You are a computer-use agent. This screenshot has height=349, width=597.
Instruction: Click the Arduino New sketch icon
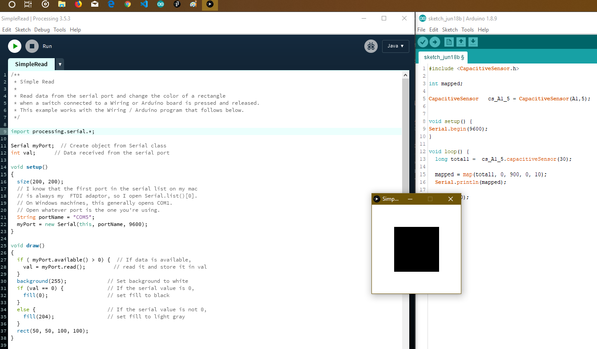click(x=449, y=42)
